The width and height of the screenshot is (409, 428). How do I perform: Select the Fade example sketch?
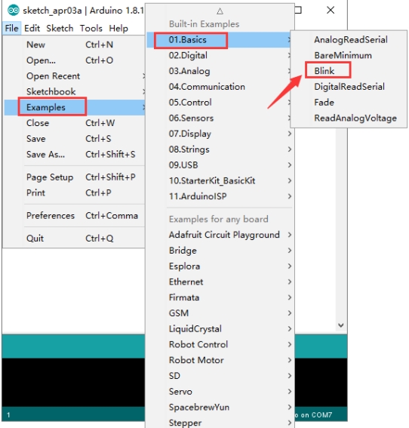click(324, 103)
